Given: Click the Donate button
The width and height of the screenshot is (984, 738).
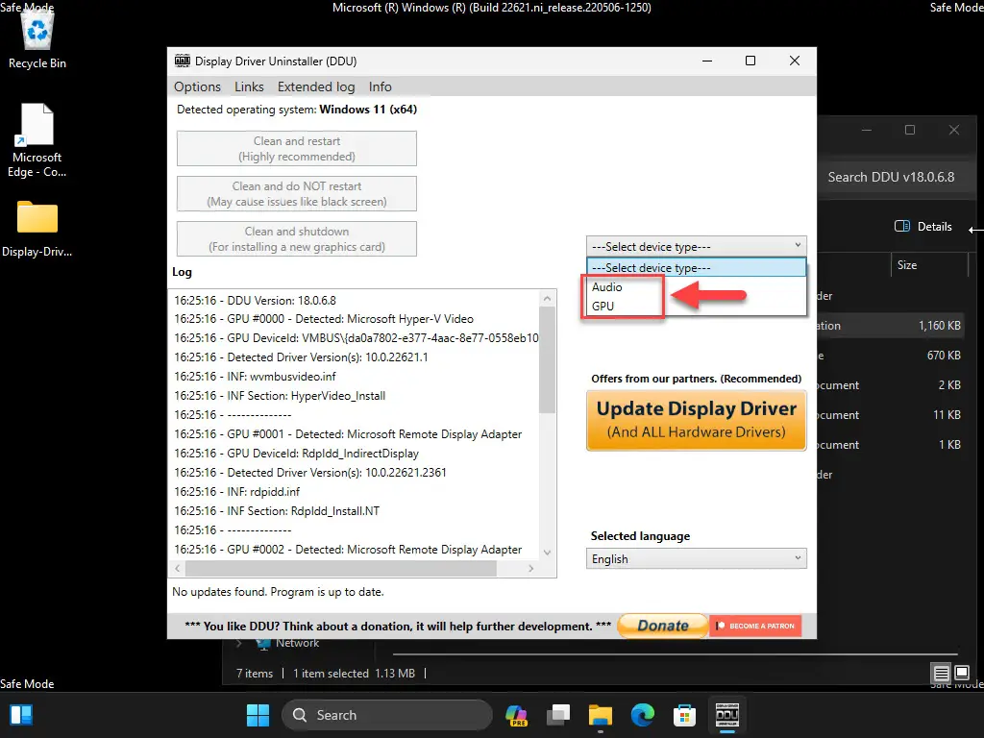Looking at the screenshot, I should 662,625.
